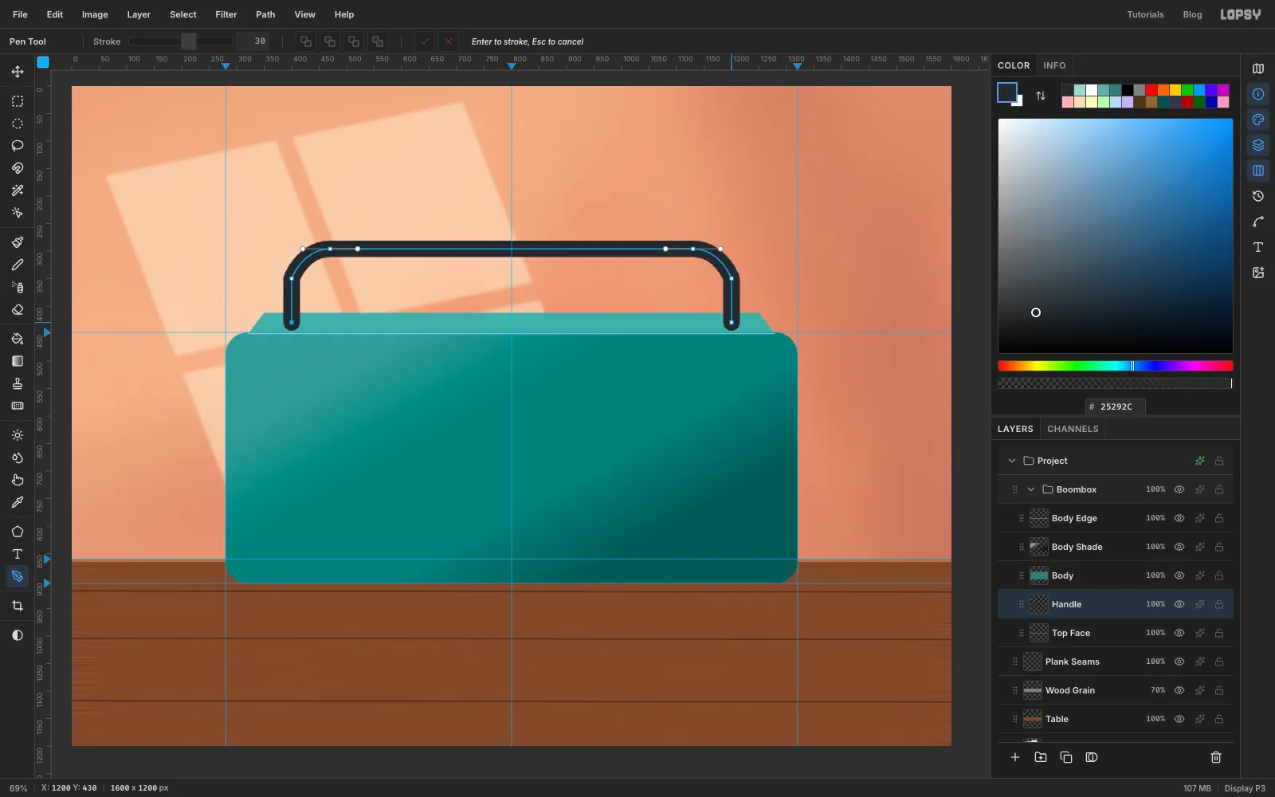This screenshot has height=797, width=1275.
Task: Pick the Magic Wand tool
Action: pos(18,190)
